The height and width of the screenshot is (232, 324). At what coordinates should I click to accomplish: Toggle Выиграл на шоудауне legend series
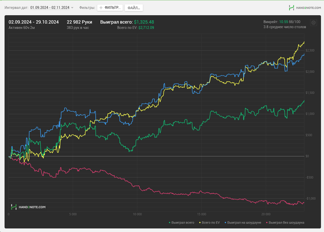243,222
